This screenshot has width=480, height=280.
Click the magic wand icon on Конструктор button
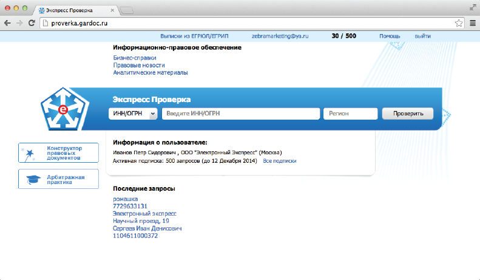[29, 154]
